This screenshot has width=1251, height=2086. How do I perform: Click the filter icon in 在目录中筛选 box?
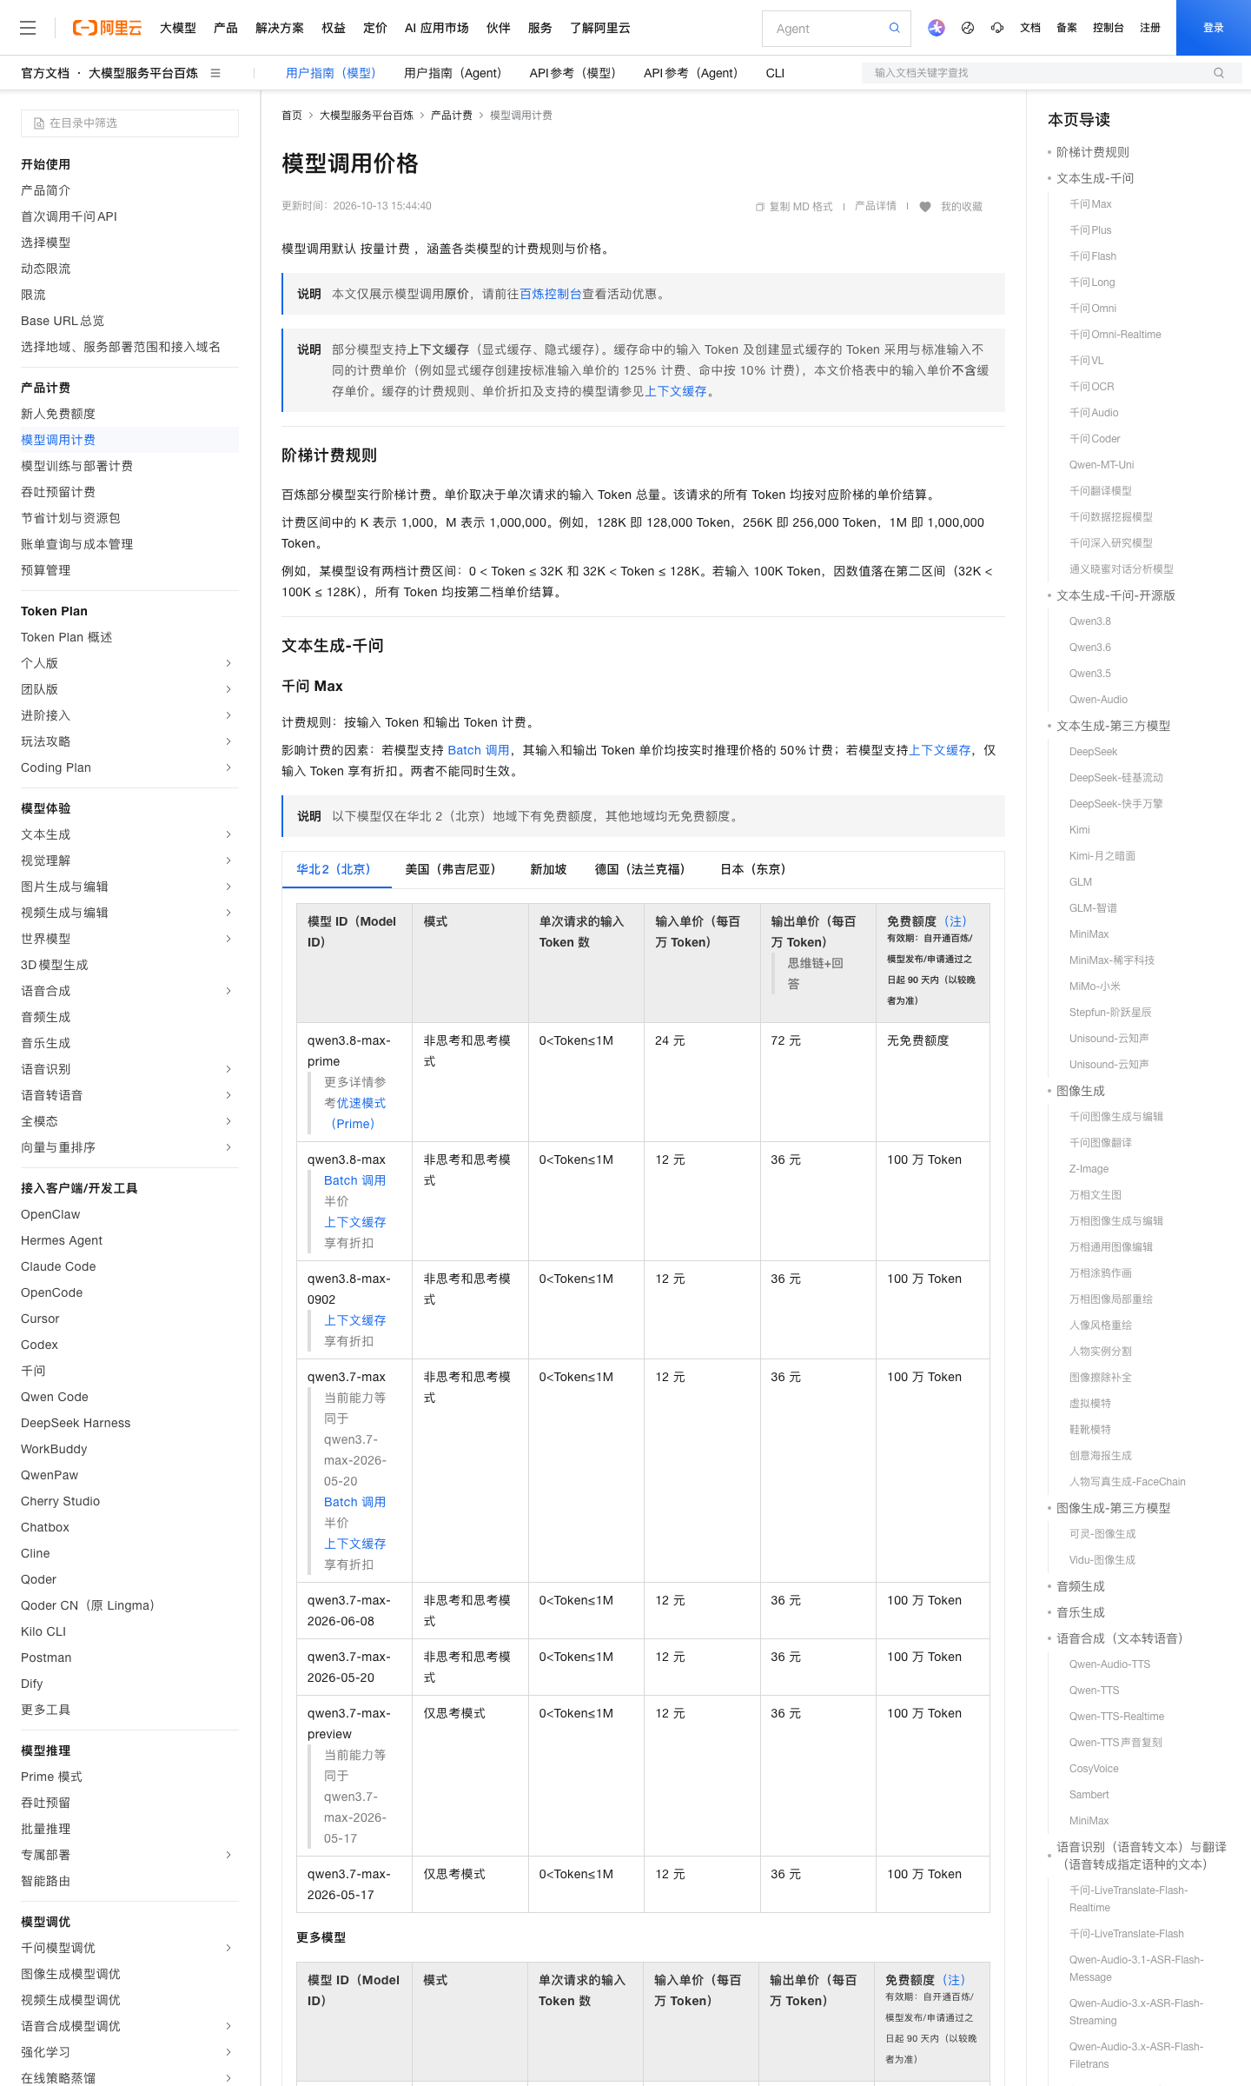[x=39, y=123]
